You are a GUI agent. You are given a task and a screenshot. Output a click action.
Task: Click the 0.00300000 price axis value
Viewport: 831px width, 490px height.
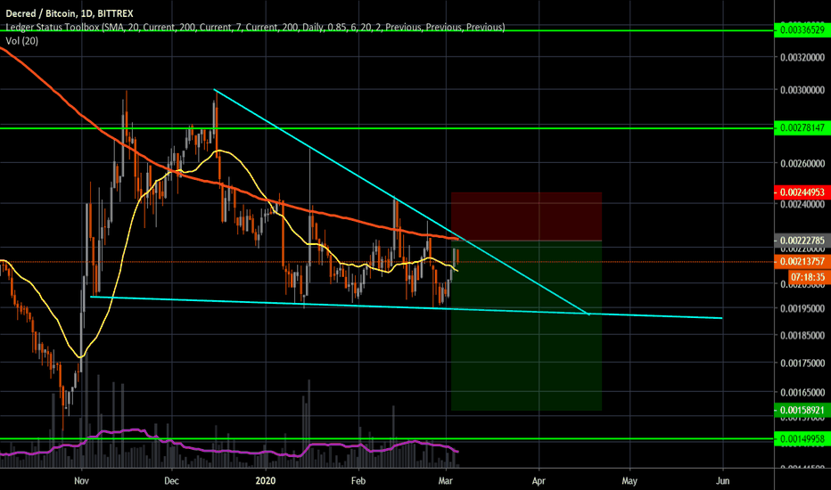click(x=802, y=90)
